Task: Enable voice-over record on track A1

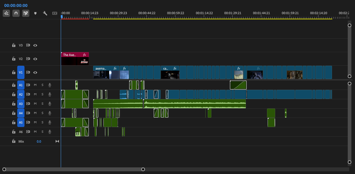Action: 50,85
